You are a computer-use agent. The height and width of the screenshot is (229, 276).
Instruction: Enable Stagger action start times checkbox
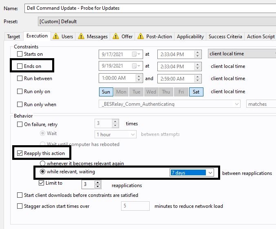point(20,206)
